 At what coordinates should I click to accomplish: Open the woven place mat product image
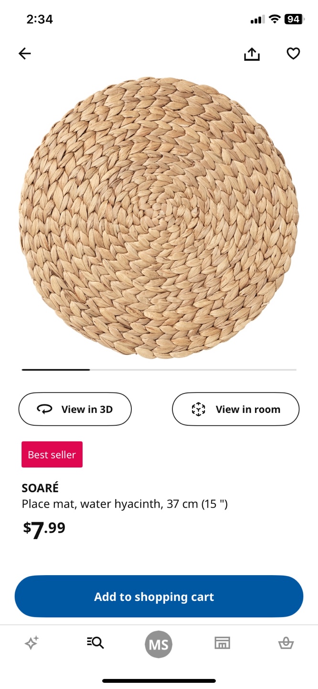click(x=159, y=218)
